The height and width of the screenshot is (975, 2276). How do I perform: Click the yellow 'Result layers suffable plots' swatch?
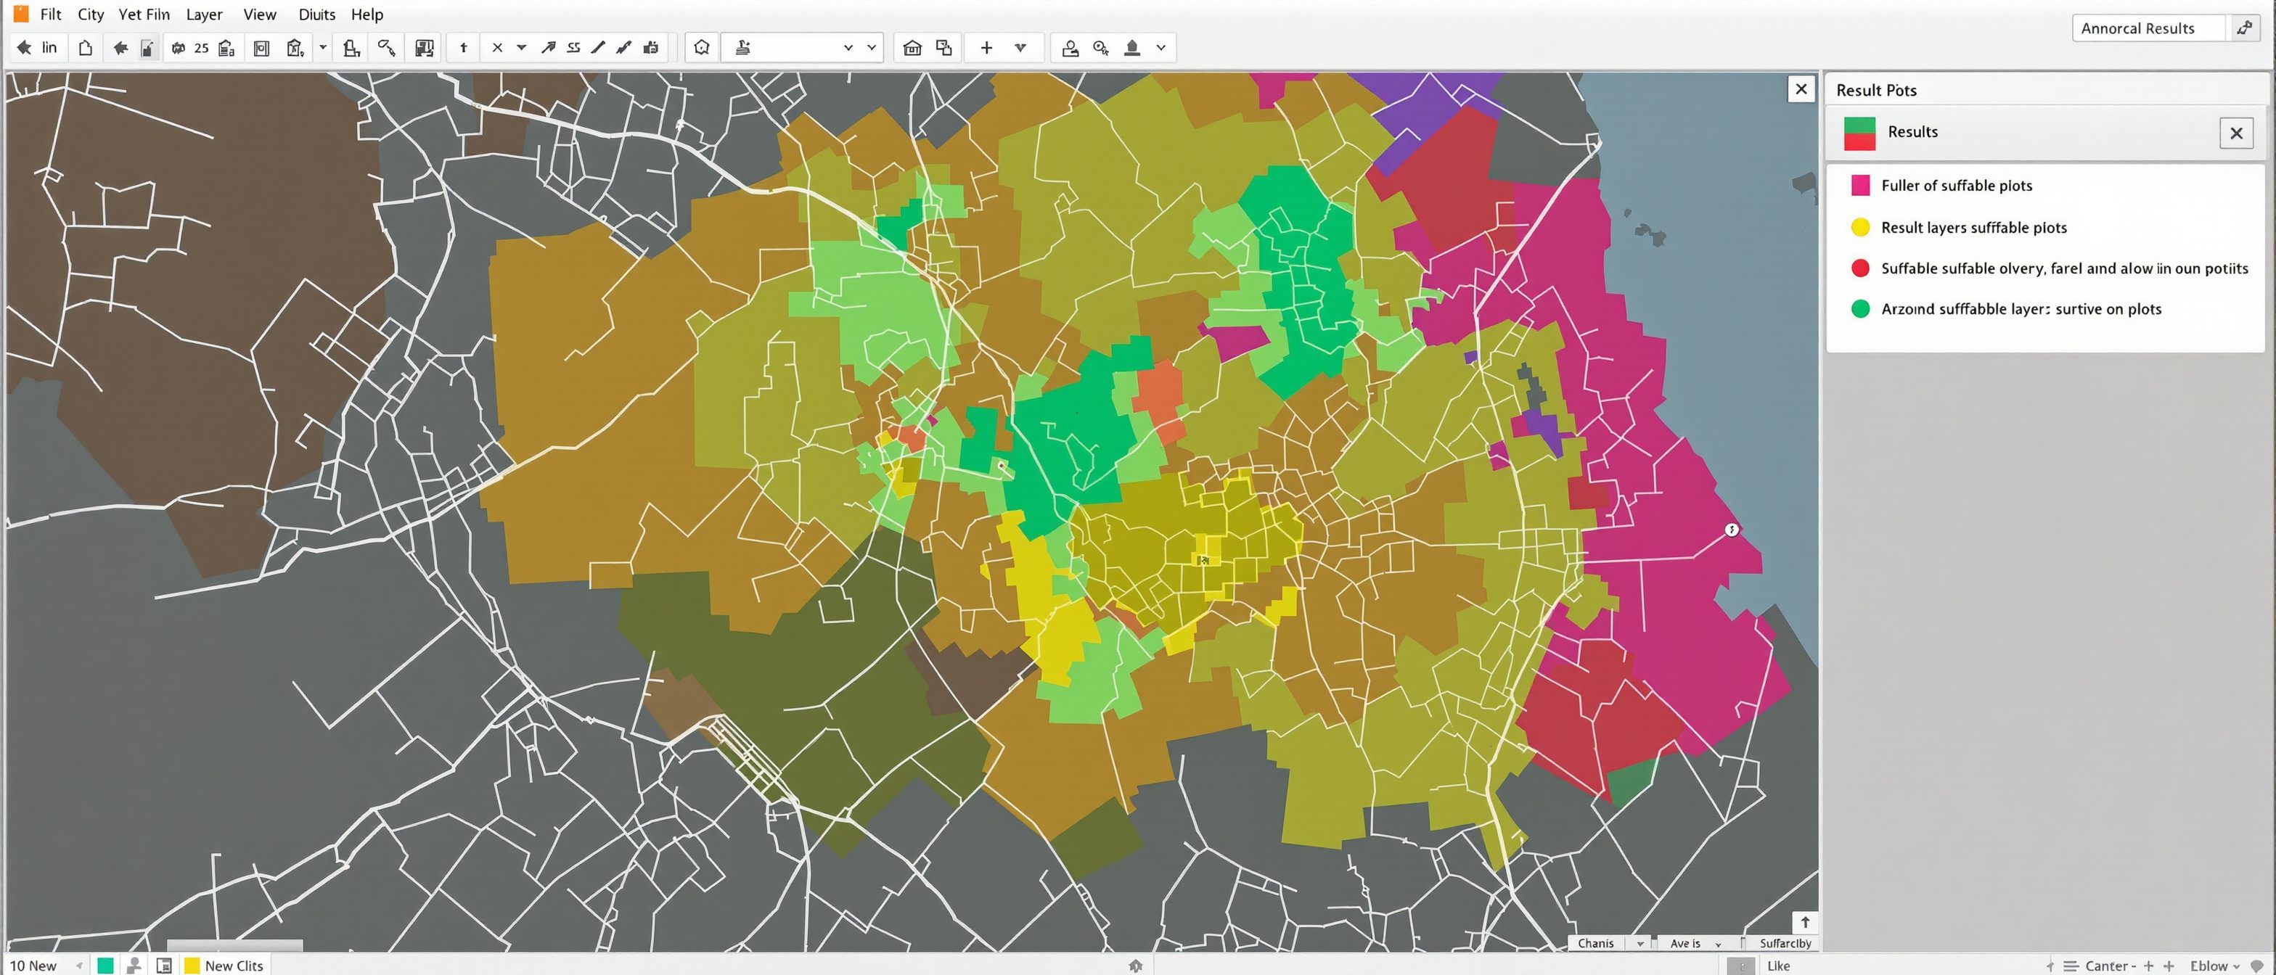click(1861, 227)
